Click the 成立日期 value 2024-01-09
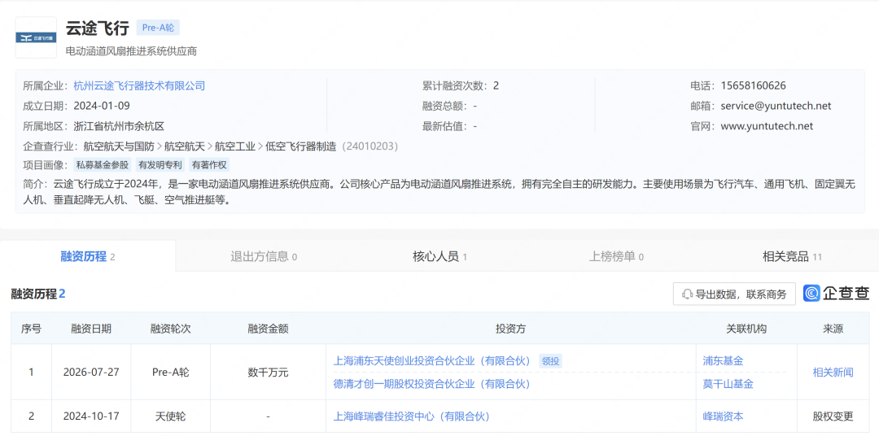This screenshot has height=436, width=879. pos(102,106)
